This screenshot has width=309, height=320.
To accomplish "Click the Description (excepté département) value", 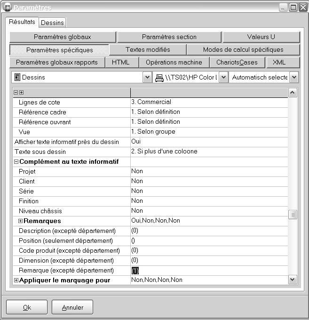I will point(135,231).
